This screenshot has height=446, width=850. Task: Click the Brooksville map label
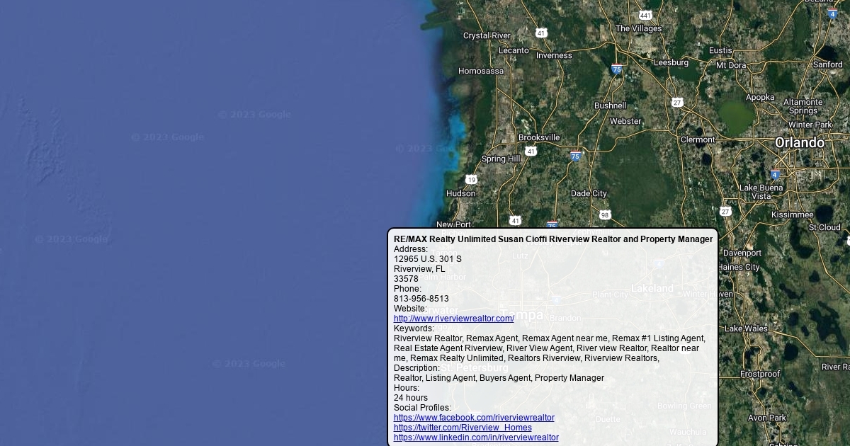tap(539, 137)
